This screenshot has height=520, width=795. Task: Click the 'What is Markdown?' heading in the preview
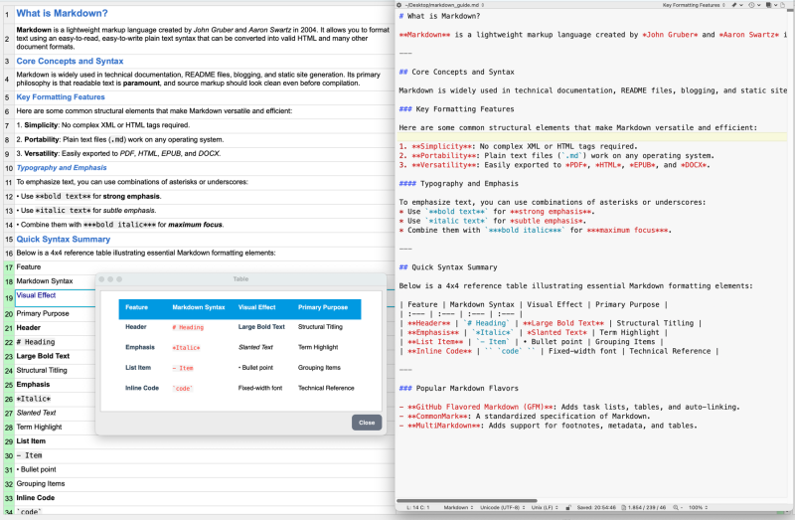(x=62, y=13)
